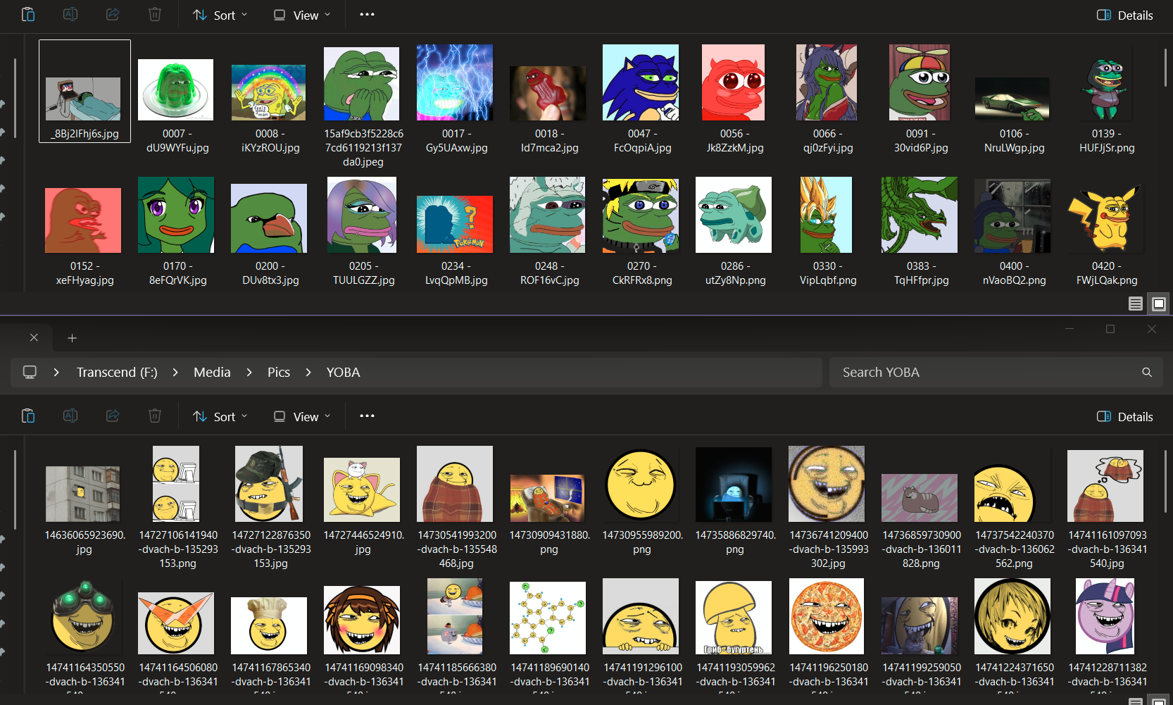The height and width of the screenshot is (705, 1173).
Task: Select the dark room image 14735886829740.png
Action: [734, 485]
